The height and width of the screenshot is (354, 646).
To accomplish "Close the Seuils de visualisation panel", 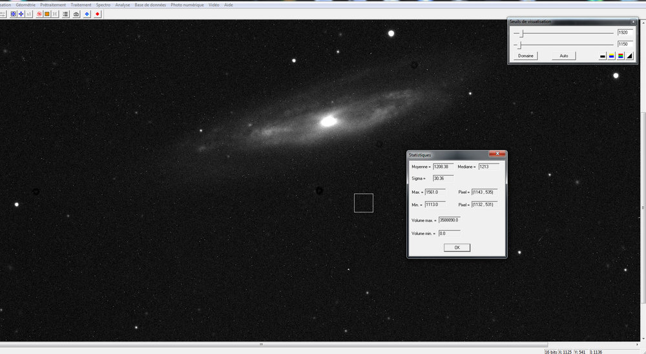I will (x=633, y=21).
